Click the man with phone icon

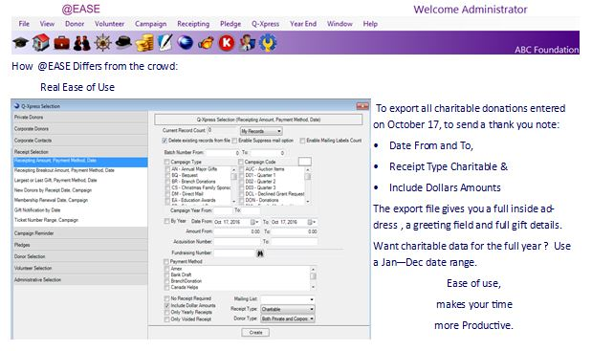(248, 43)
